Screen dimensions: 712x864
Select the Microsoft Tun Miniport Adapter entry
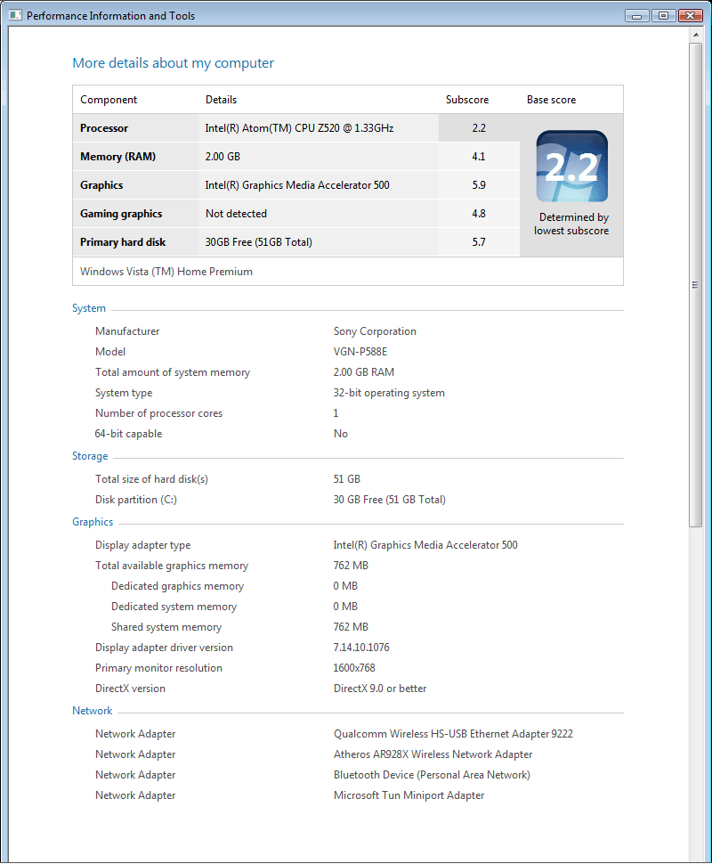click(x=409, y=795)
